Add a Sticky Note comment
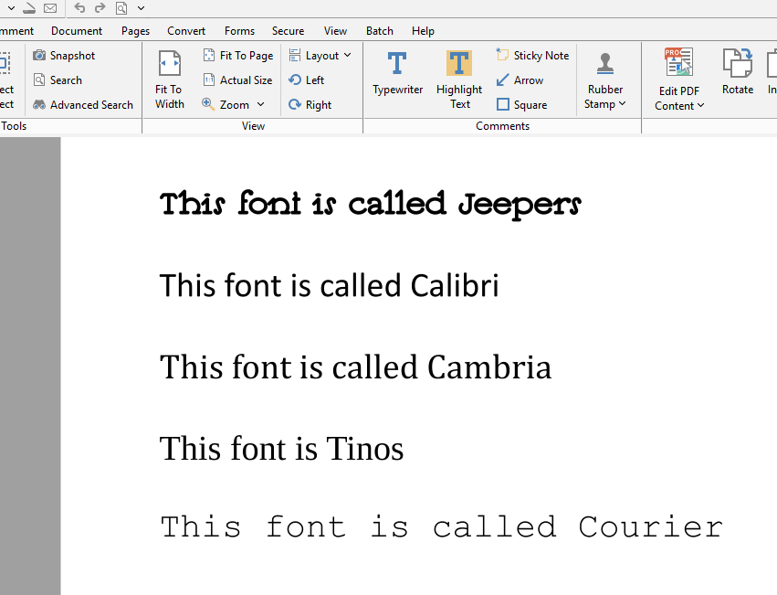This screenshot has width=777, height=595. tap(532, 56)
